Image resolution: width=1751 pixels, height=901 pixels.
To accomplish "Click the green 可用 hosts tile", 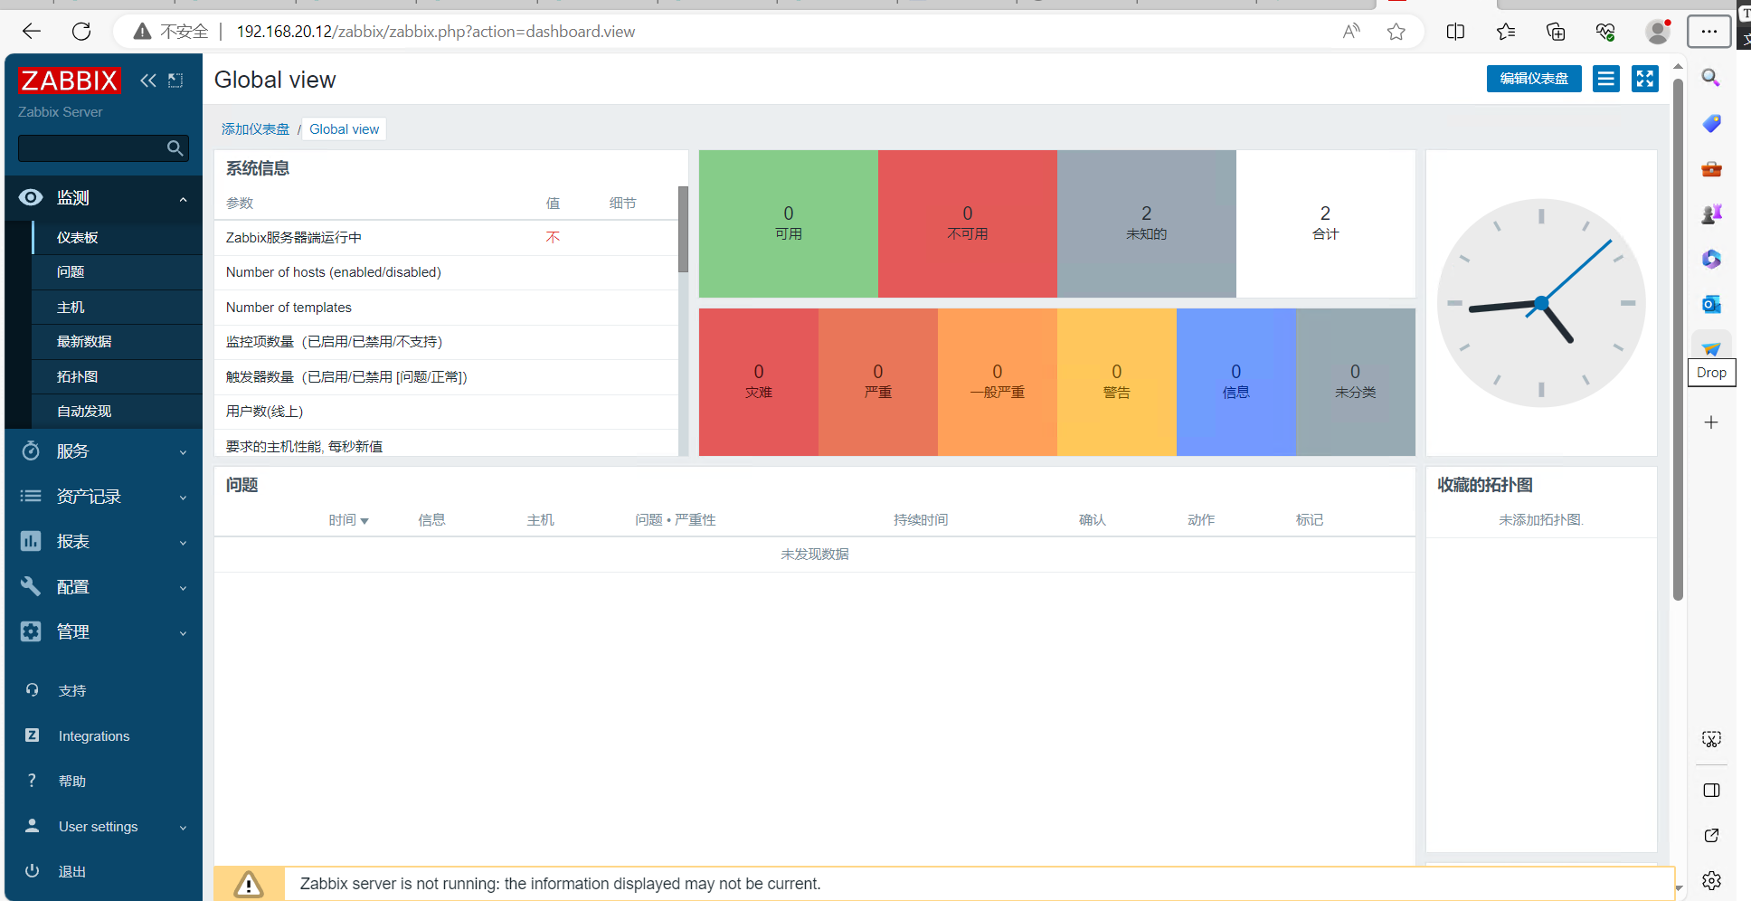I will click(x=789, y=223).
